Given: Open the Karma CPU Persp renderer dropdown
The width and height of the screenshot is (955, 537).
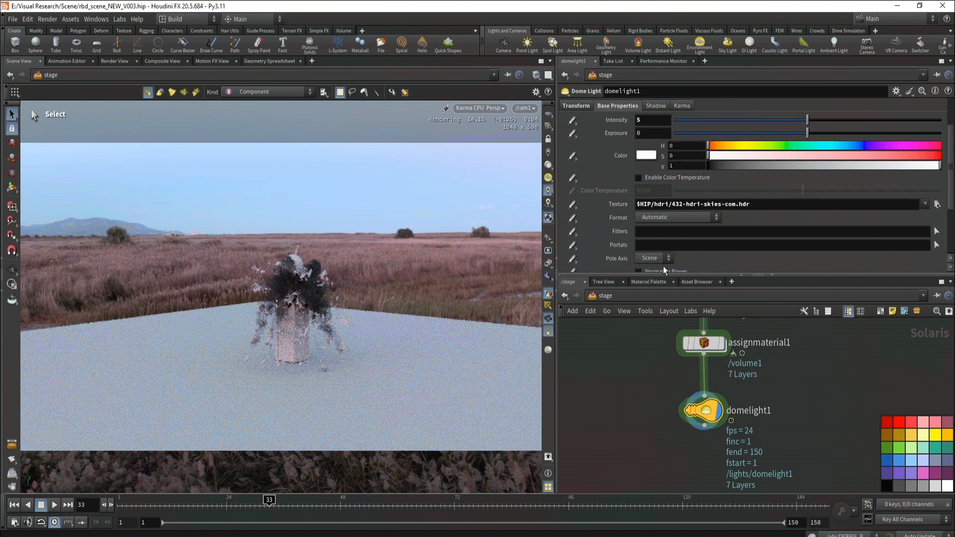Looking at the screenshot, I should pyautogui.click(x=479, y=108).
